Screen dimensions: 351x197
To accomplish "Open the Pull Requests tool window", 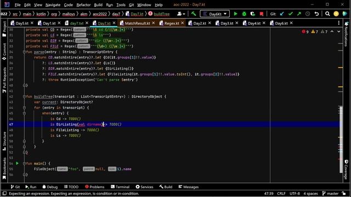I will (x=4, y=80).
